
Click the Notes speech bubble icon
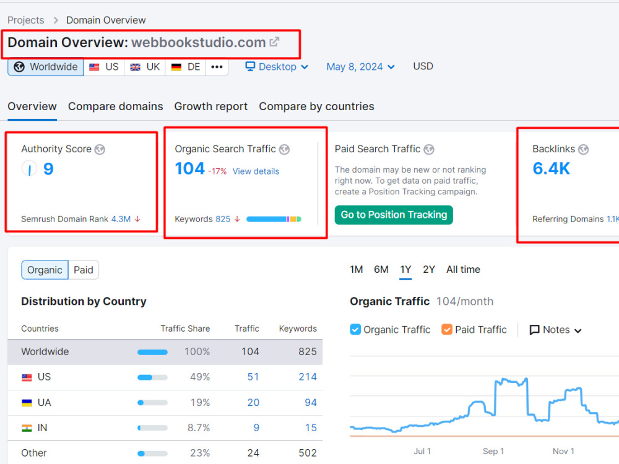coord(534,330)
